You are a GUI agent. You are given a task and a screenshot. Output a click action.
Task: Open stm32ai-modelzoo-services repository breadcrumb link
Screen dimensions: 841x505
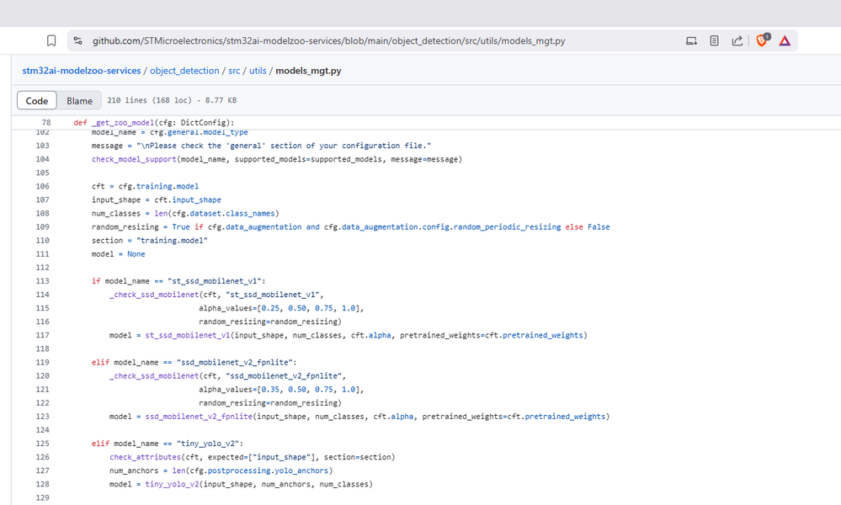click(x=82, y=71)
